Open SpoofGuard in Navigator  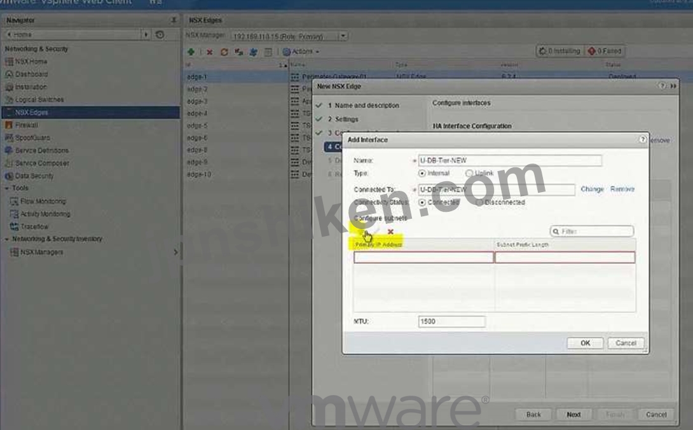(32, 138)
